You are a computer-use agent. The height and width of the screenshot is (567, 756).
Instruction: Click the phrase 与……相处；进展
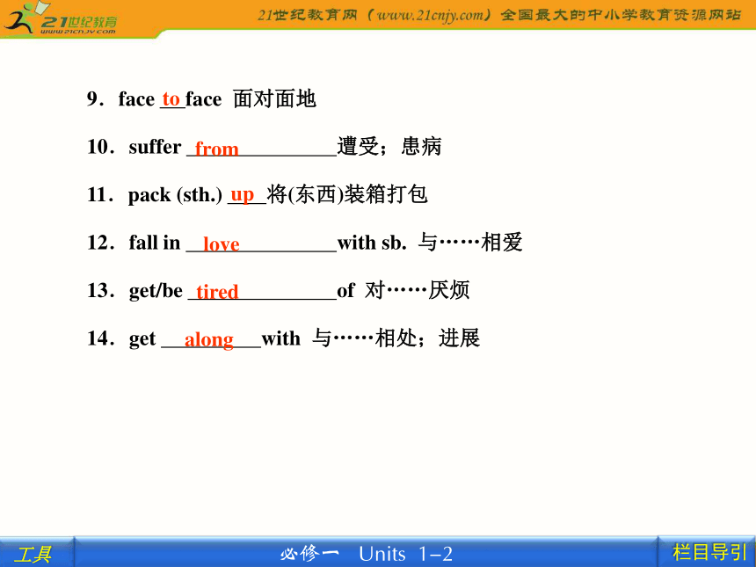(x=396, y=338)
